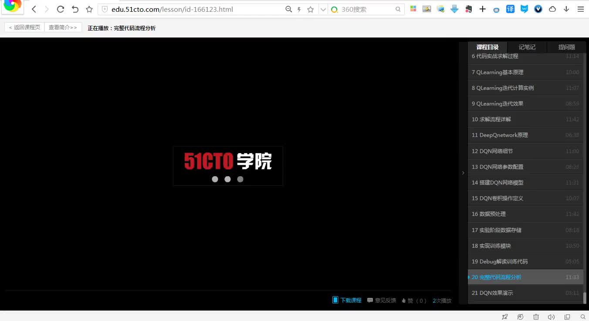This screenshot has height=321, width=589.
Task: Open the Evernote elephant extension
Action: tap(469, 9)
